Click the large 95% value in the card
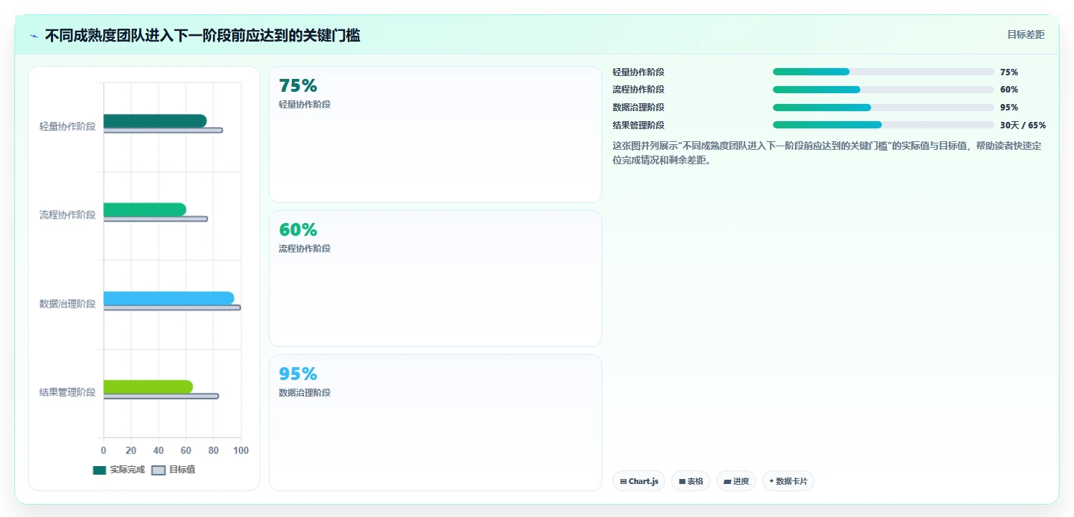1074x517 pixels. point(298,374)
